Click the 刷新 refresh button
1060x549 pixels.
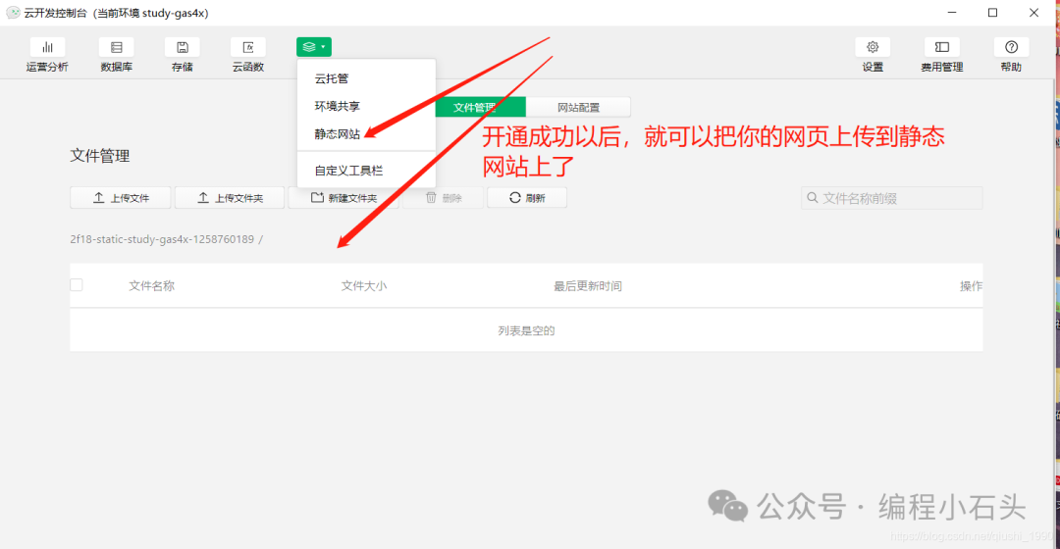(x=527, y=198)
